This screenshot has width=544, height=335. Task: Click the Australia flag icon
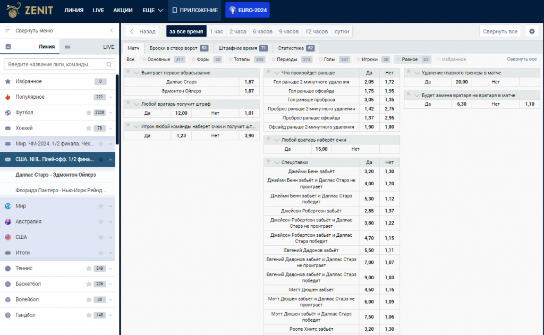[x=7, y=221]
